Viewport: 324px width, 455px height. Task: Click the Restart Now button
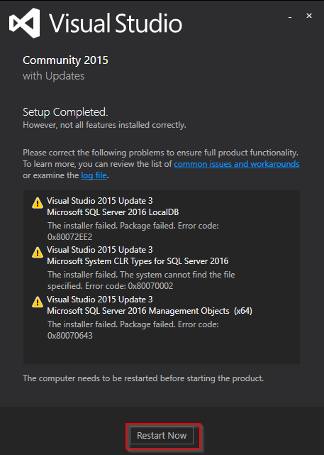[162, 435]
